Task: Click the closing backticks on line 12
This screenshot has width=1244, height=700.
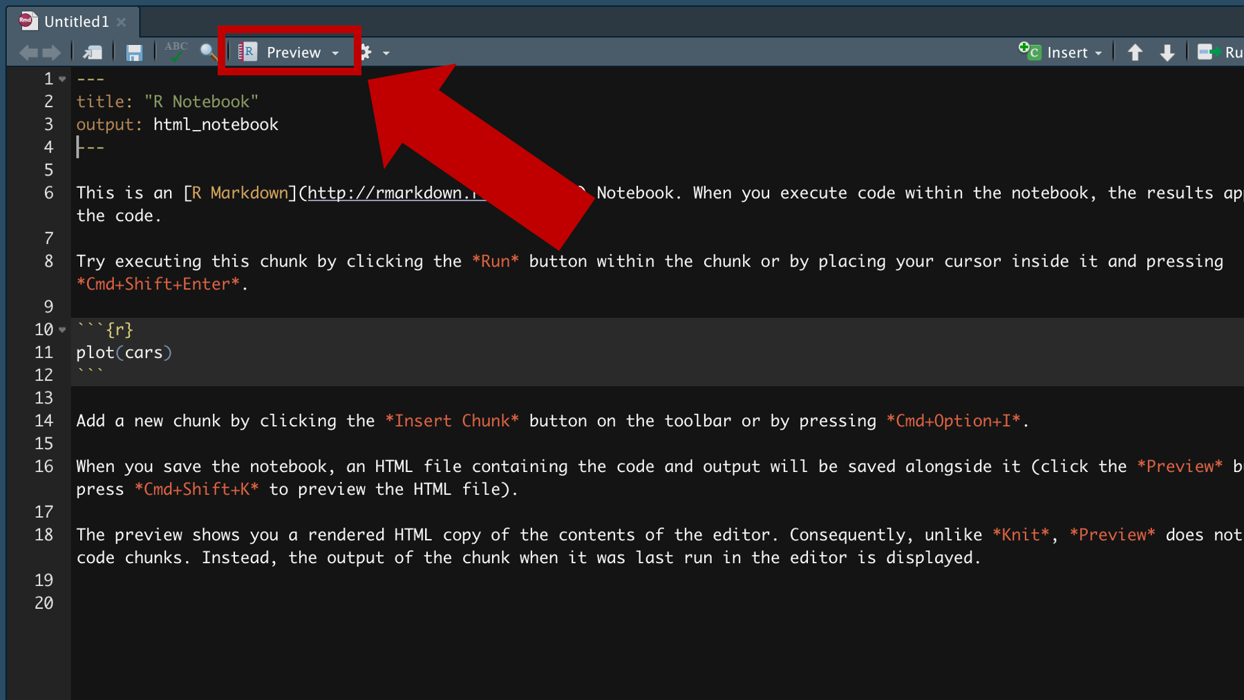Action: click(x=90, y=374)
